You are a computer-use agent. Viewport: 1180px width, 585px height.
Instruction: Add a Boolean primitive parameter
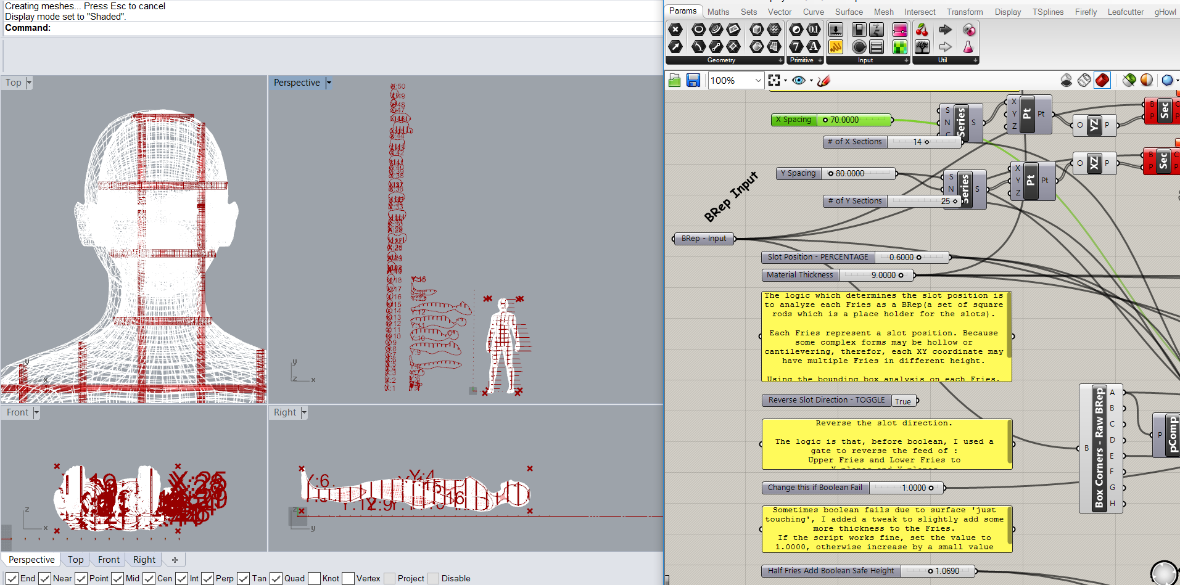click(796, 30)
